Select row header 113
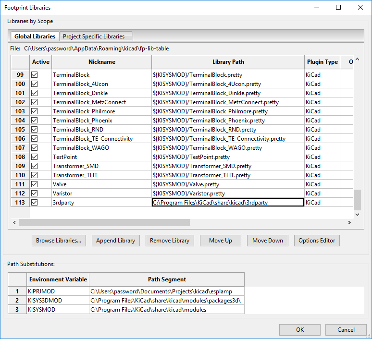372x339 pixels. 20,203
